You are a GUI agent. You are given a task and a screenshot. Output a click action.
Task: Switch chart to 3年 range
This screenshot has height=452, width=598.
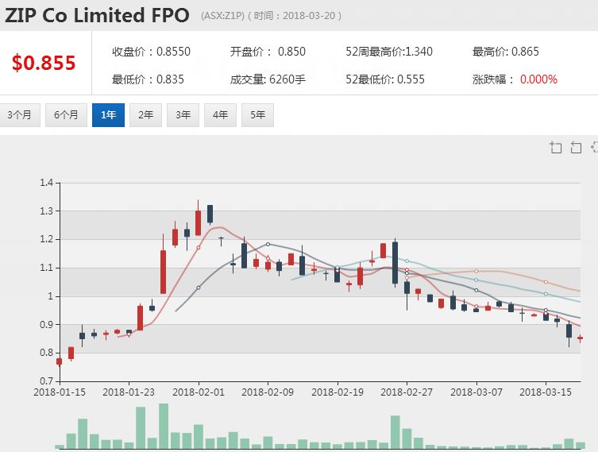pos(183,115)
